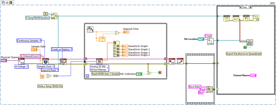Screen dimensions: 276x105
Task: Select the END Collection boolean terminal
Action: click(x=139, y=74)
